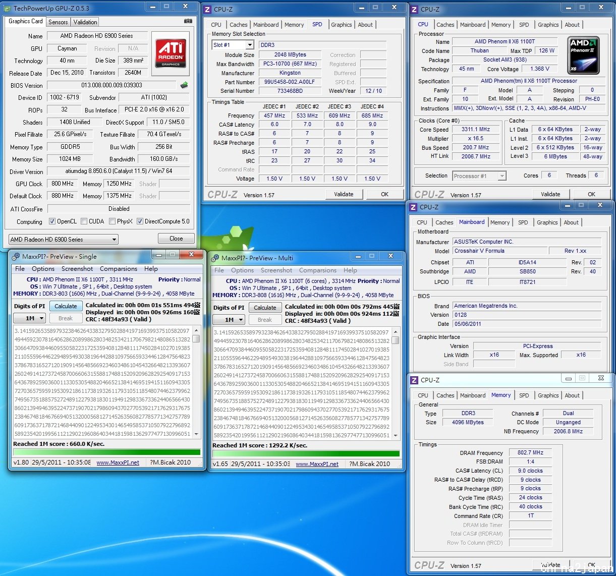Click the Break button in MaxxPI Single
Screen dimensions: 616x576
[66, 318]
